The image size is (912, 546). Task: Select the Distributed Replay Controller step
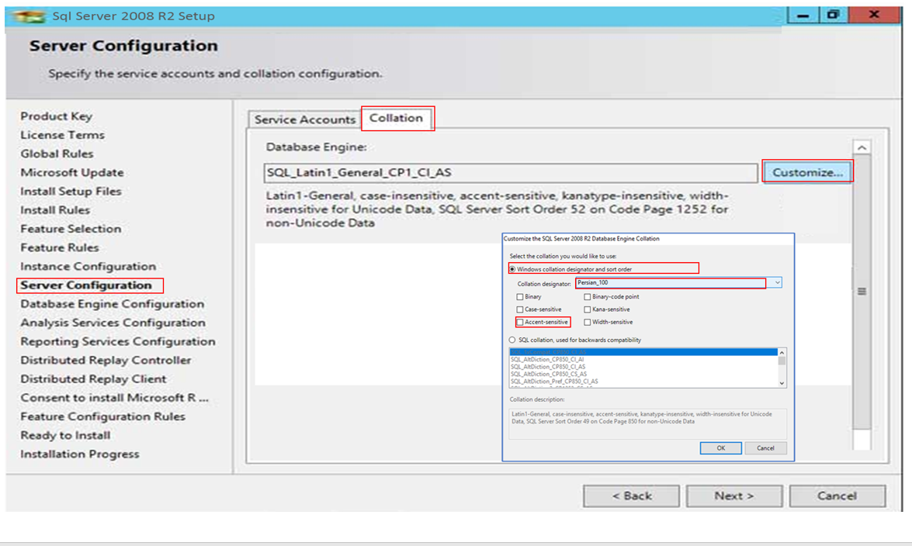click(106, 360)
